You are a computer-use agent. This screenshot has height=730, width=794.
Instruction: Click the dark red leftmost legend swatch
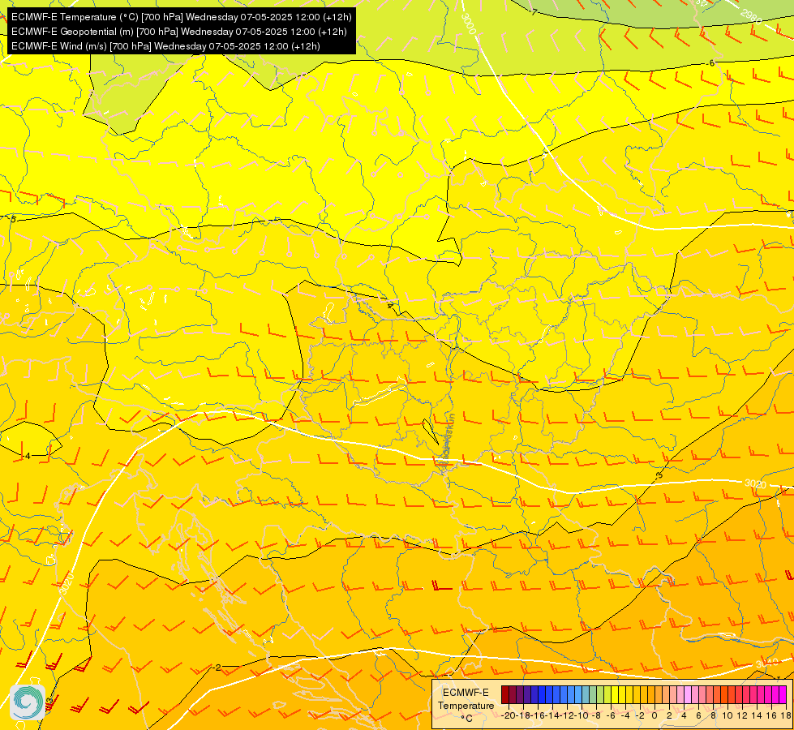coord(505,694)
